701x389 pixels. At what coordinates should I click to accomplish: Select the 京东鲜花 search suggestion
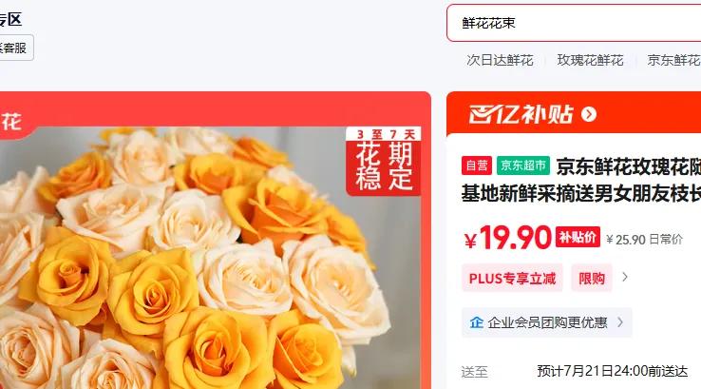point(673,60)
